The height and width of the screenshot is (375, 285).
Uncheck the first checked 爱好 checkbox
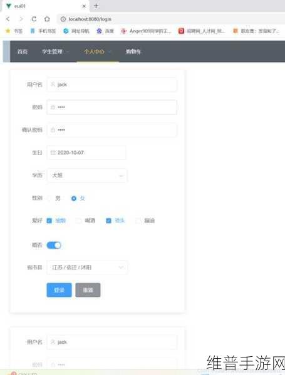49,221
